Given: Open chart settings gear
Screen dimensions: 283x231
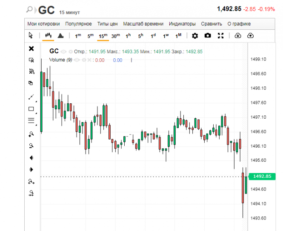Looking at the screenshot, I should [x=195, y=36].
